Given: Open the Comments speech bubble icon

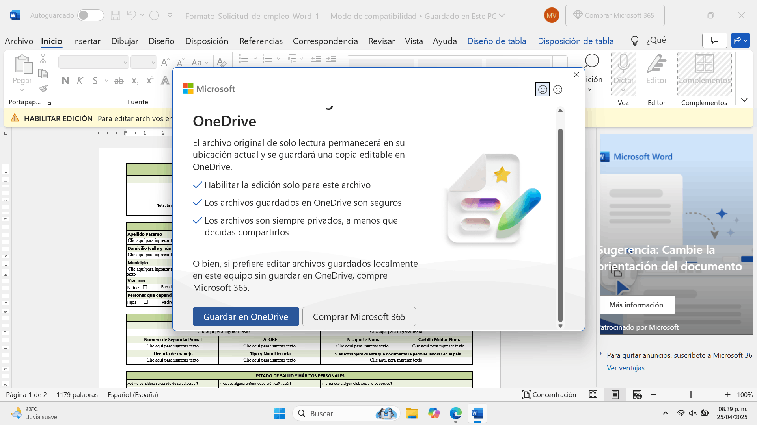Looking at the screenshot, I should 714,40.
